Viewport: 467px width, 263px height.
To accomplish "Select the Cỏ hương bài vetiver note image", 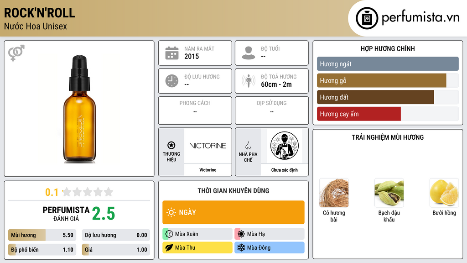I will pyautogui.click(x=334, y=193).
